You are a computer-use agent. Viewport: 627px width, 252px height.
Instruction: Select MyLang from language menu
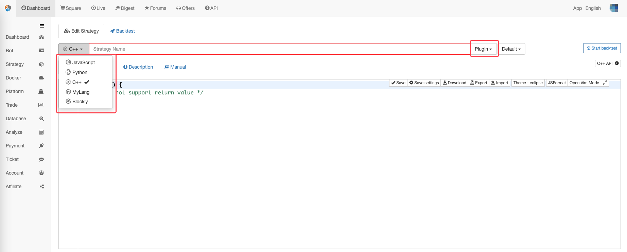tap(86, 92)
